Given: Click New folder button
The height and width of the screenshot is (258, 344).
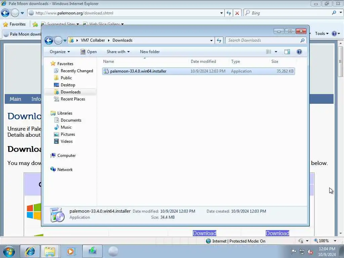Looking at the screenshot, I should click(x=150, y=52).
